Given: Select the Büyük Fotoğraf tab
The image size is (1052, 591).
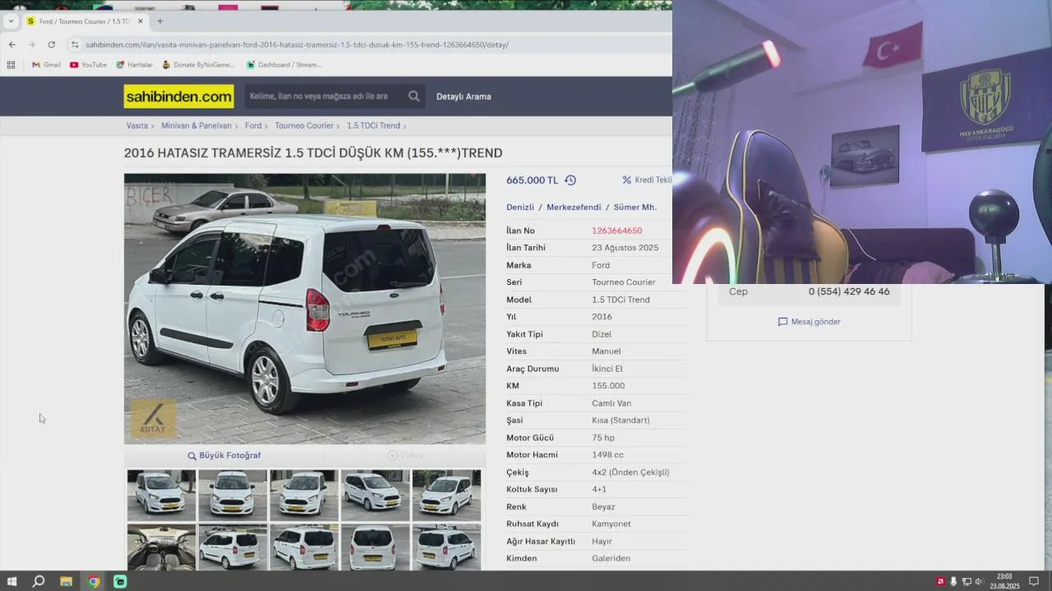Looking at the screenshot, I should [x=224, y=456].
